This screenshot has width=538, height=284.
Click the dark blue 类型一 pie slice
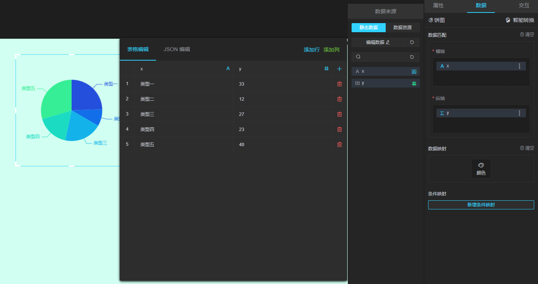click(x=85, y=97)
